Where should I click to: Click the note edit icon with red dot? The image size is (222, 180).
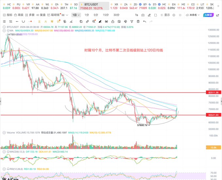(59, 21)
